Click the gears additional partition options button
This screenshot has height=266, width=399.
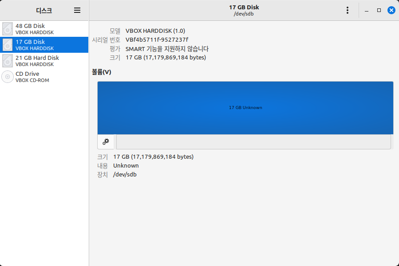(106, 142)
